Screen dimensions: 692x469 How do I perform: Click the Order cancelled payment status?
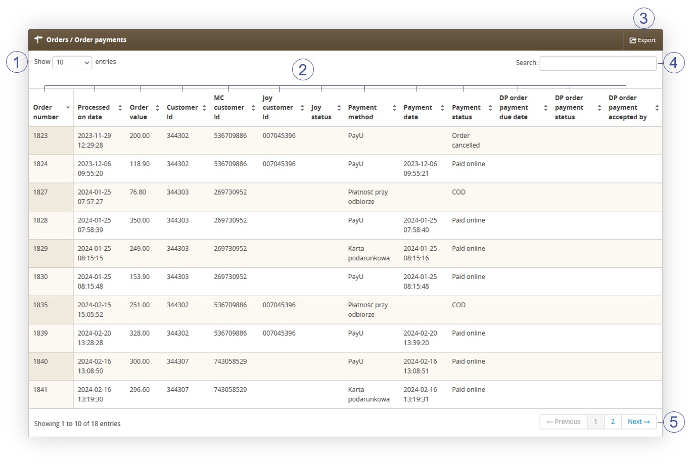[x=466, y=140]
